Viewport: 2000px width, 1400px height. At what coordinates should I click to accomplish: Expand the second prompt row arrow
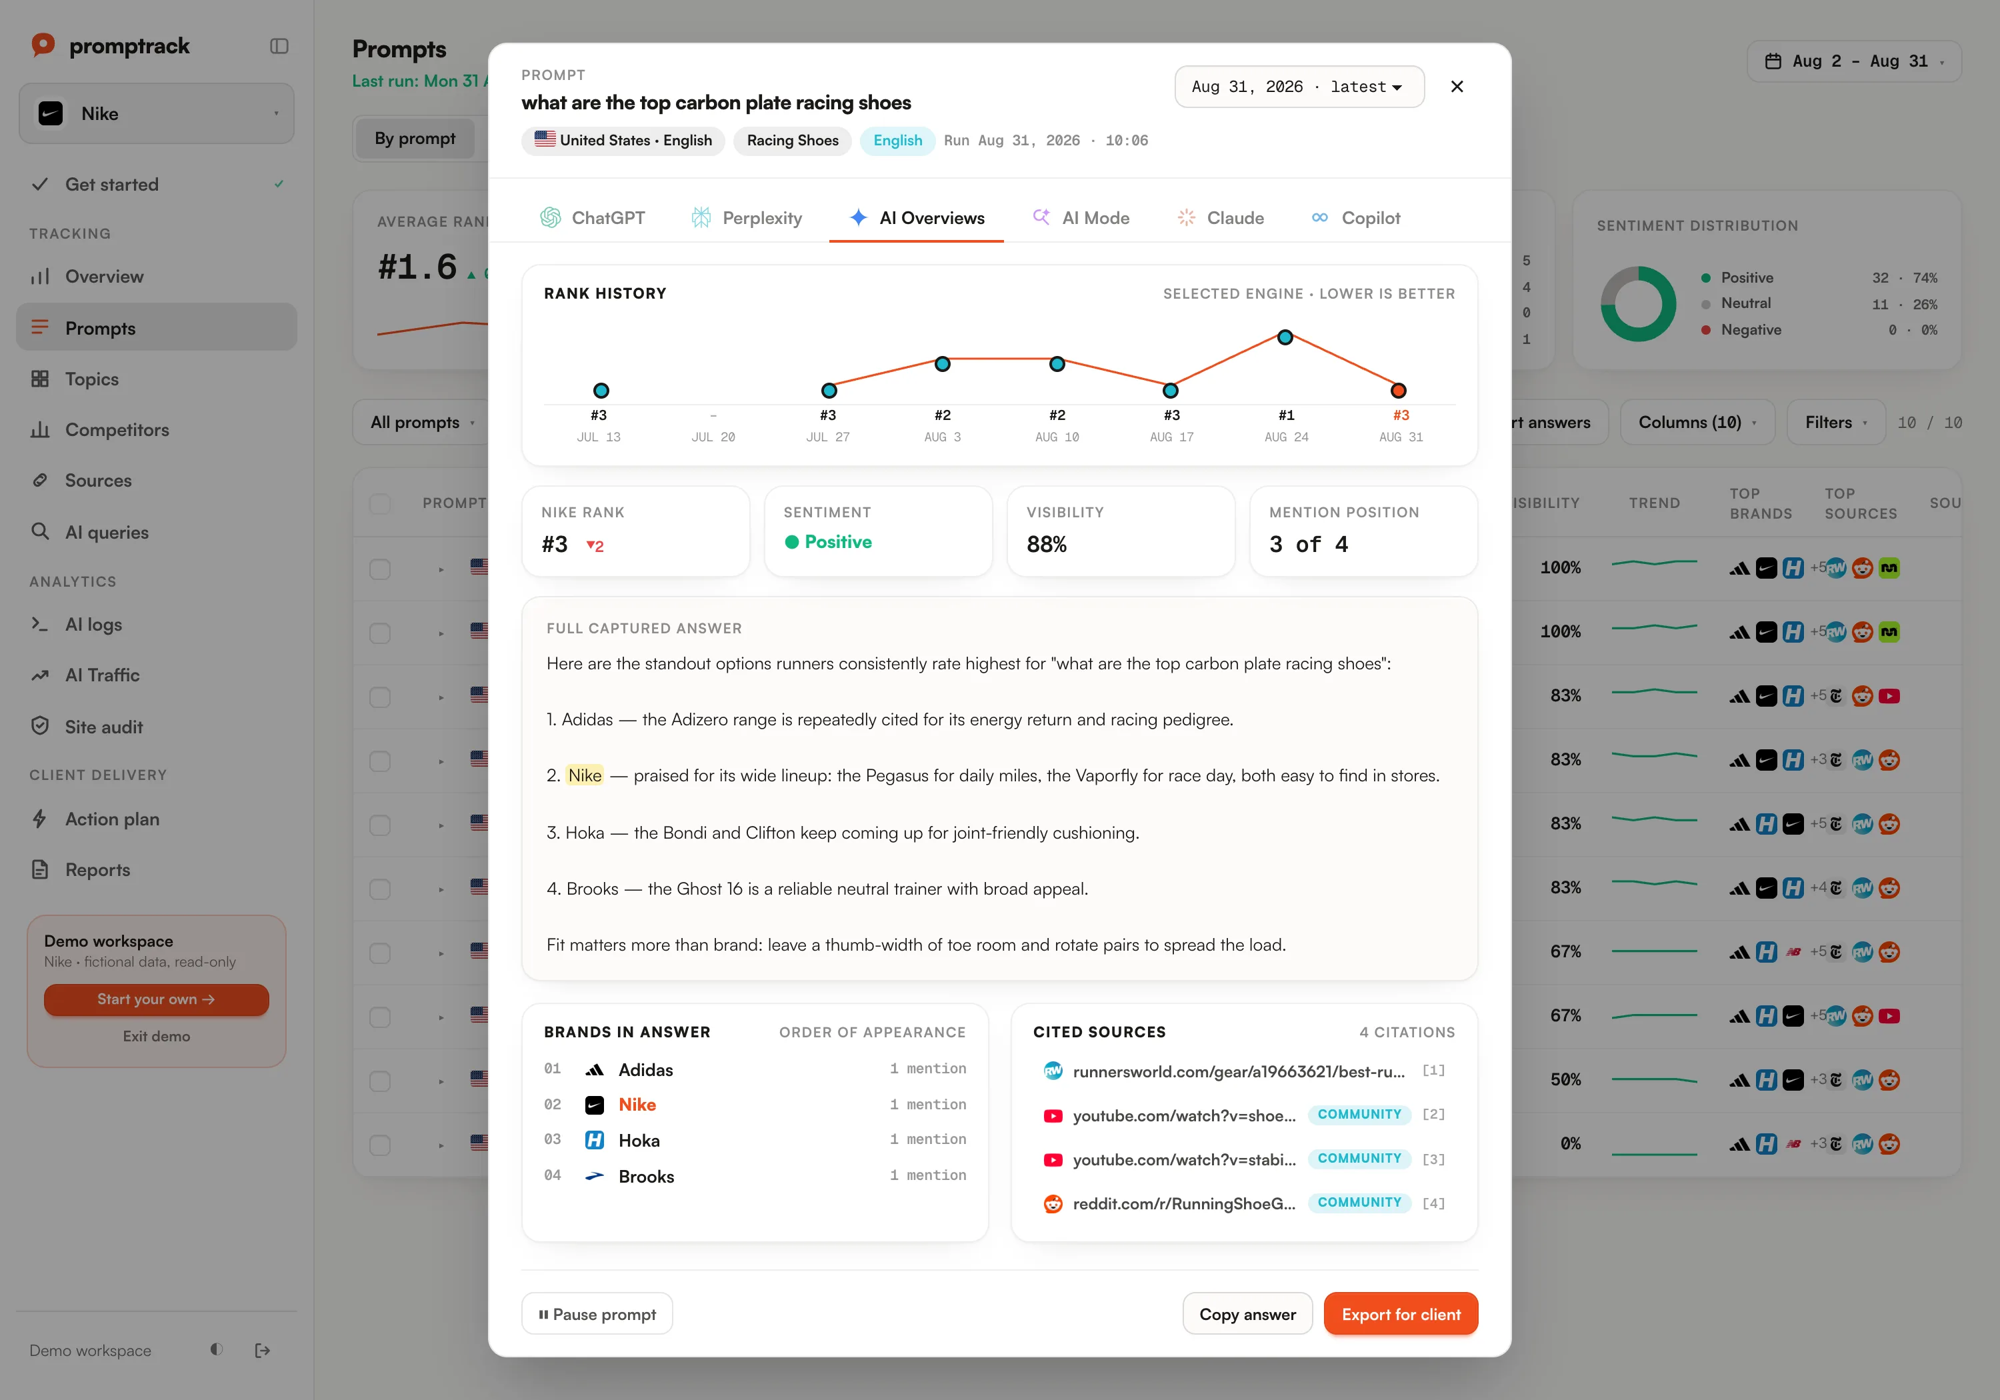tap(441, 633)
